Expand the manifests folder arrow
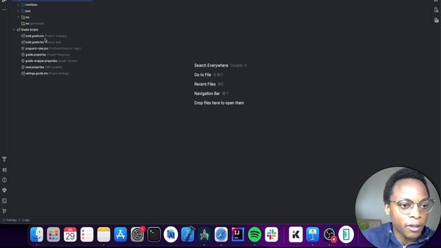This screenshot has width=441, height=248. tap(19, 5)
